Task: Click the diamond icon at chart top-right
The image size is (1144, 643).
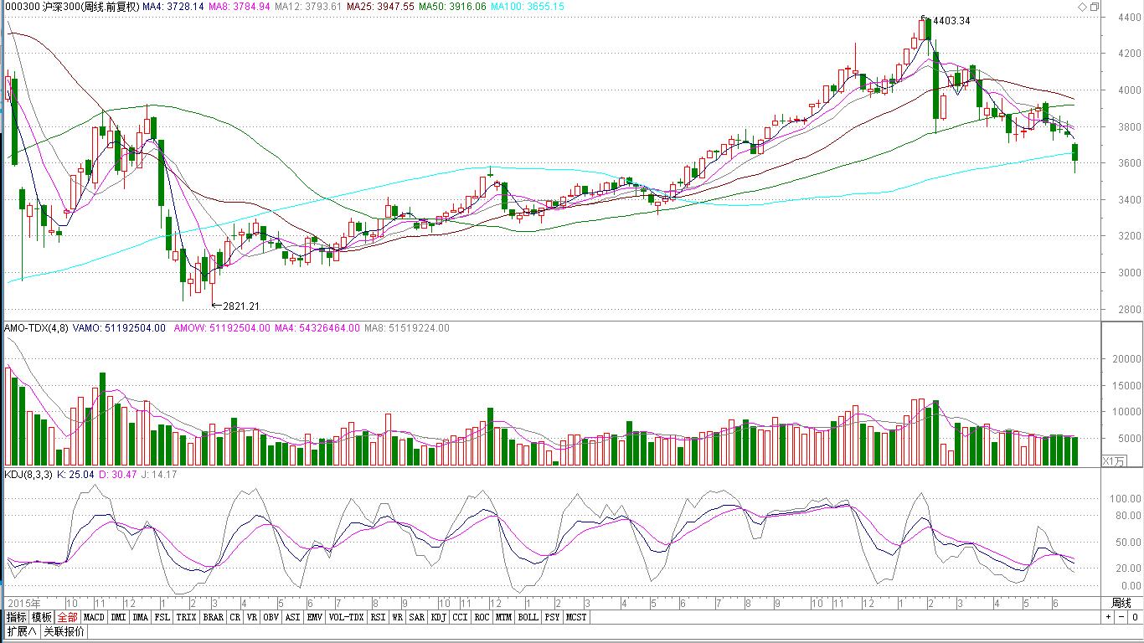Action: [x=1083, y=7]
